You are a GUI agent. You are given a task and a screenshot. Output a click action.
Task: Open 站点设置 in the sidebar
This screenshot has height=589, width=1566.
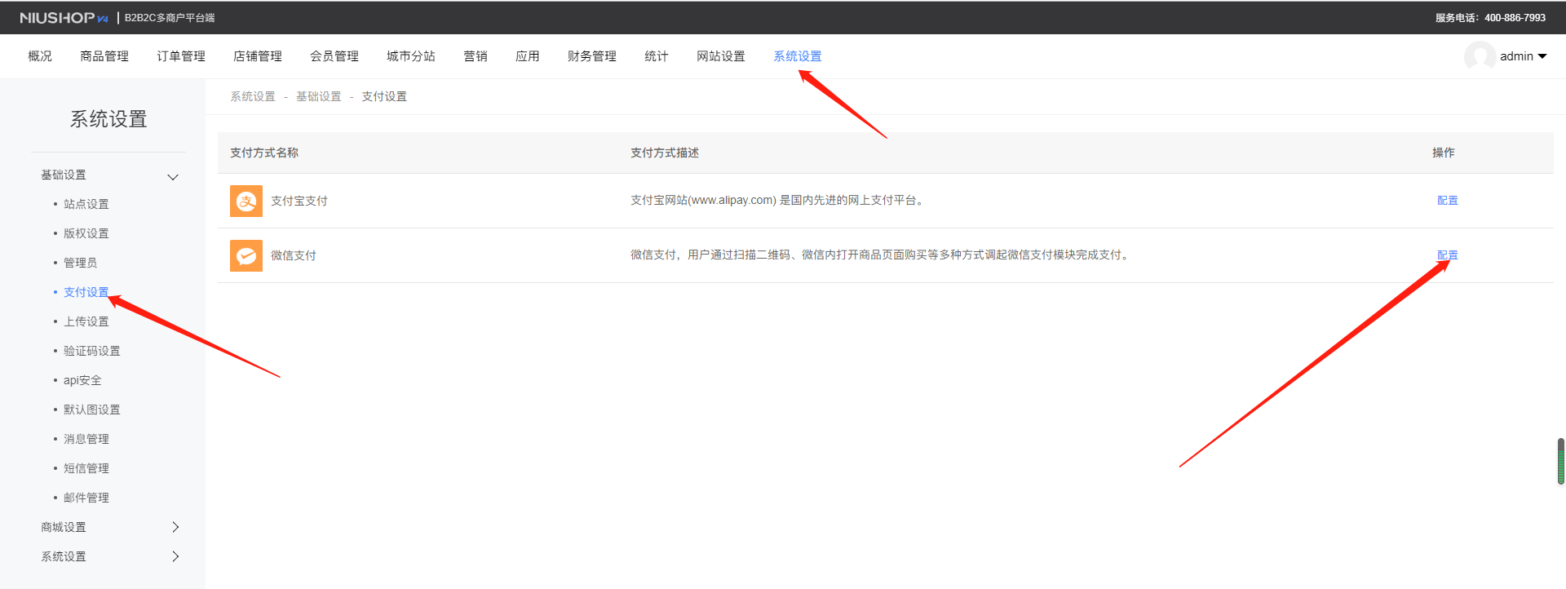pyautogui.click(x=86, y=204)
